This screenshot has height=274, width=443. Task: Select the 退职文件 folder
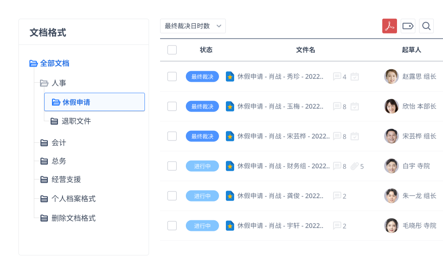click(x=76, y=121)
